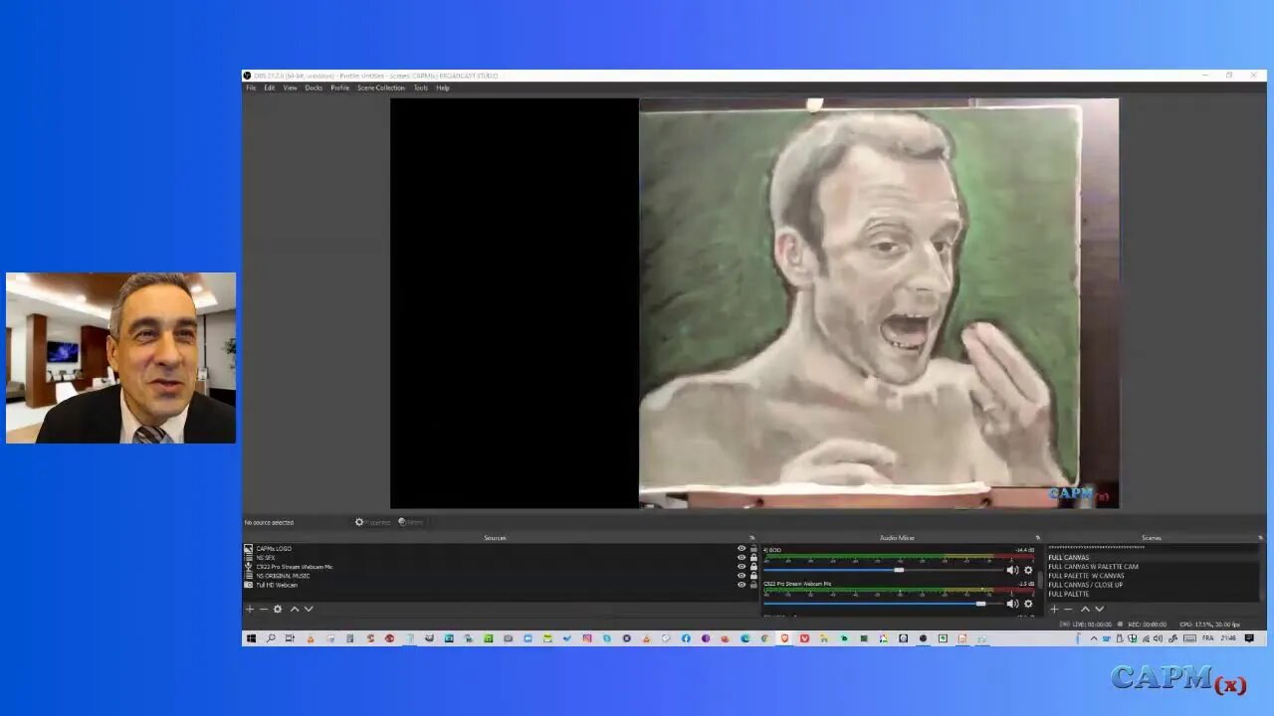The height and width of the screenshot is (716, 1274).
Task: Open Windows taskbar search
Action: [x=270, y=638]
